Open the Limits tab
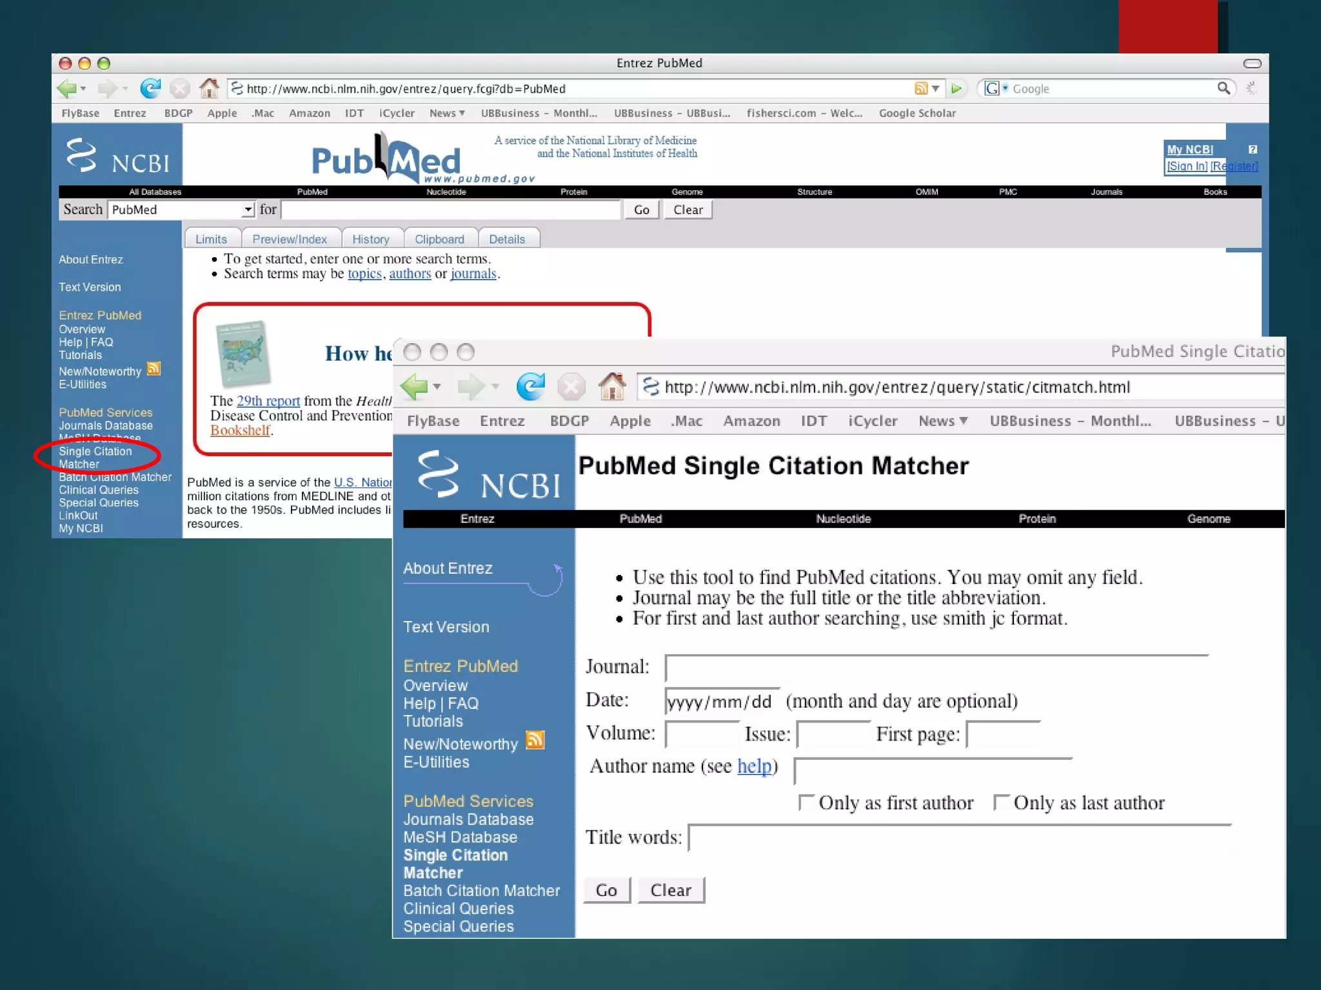The image size is (1321, 990). tap(211, 239)
